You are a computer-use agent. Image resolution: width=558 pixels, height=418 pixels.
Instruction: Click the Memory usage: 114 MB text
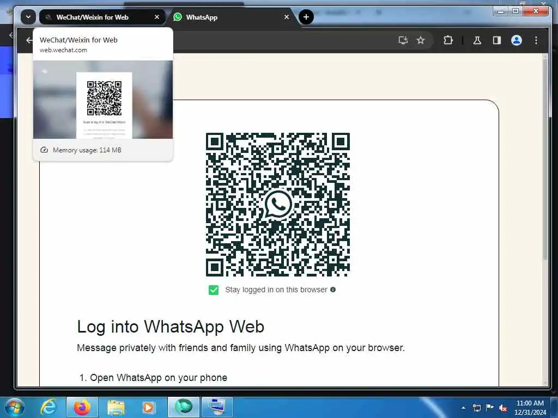click(x=87, y=150)
